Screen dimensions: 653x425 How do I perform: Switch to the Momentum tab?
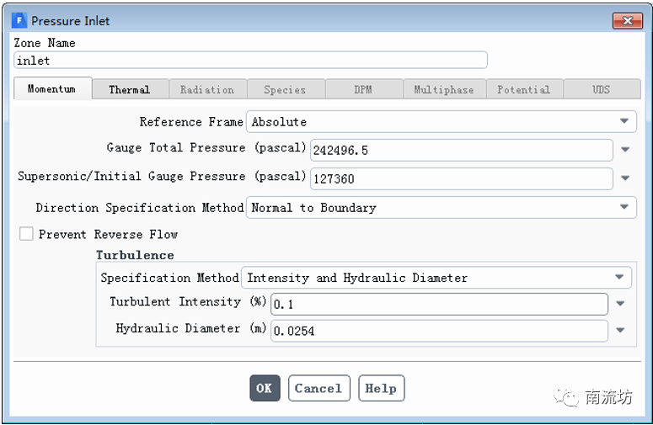[53, 88]
